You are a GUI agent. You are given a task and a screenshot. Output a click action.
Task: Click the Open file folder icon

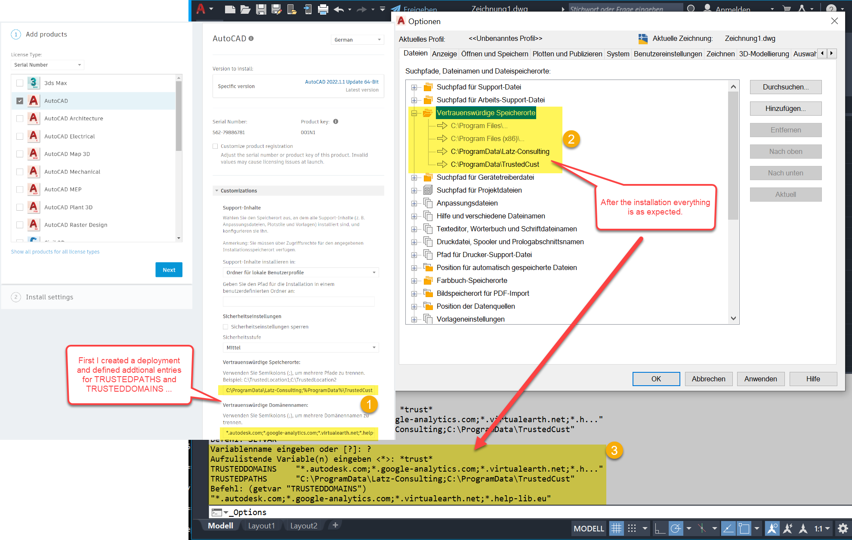[245, 9]
